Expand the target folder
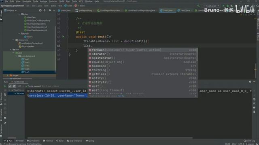 click(x=7, y=75)
